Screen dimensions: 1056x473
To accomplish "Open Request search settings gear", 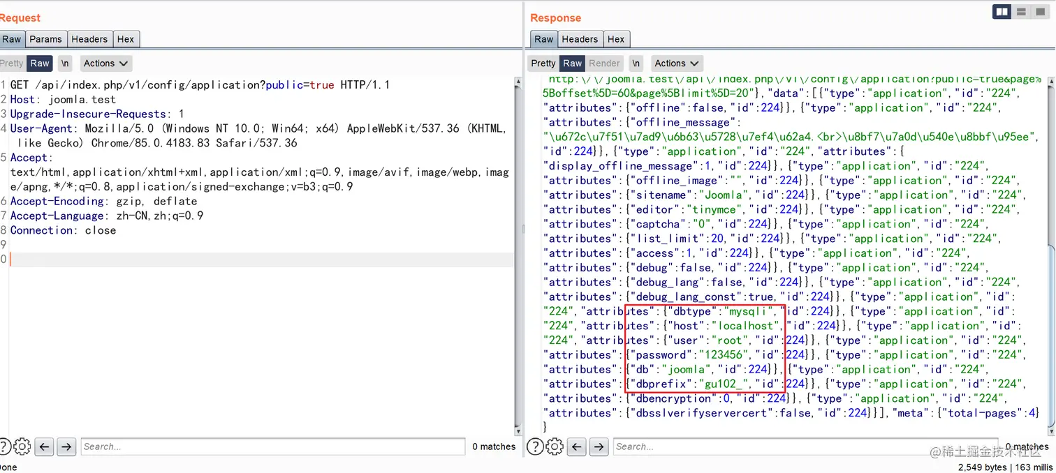I will pos(22,446).
